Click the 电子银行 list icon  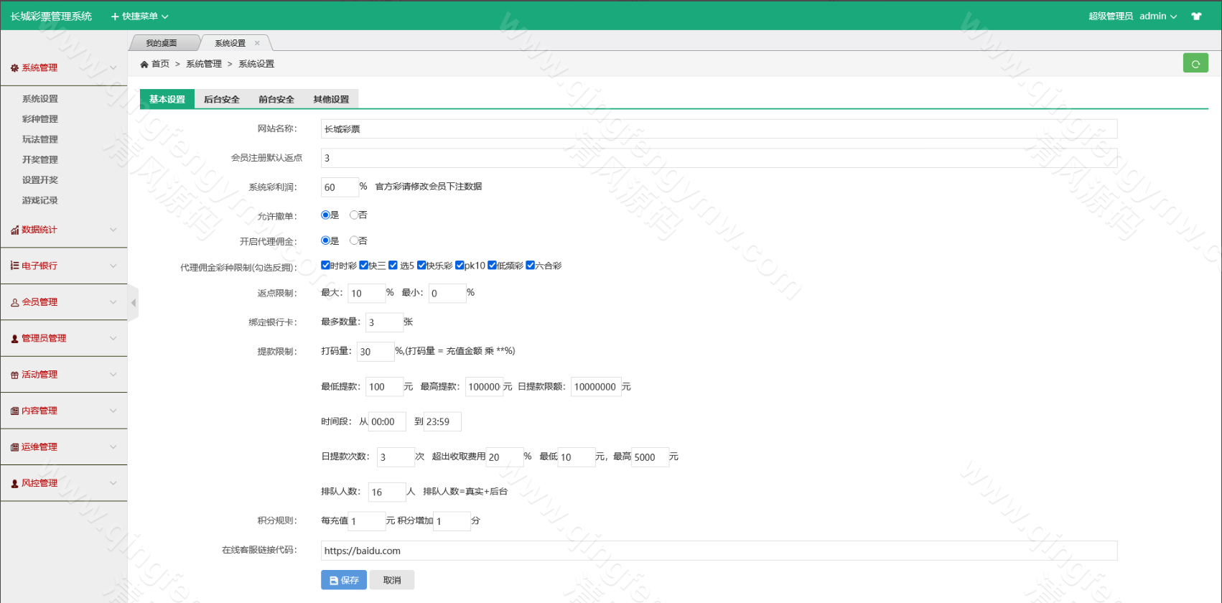pyautogui.click(x=14, y=266)
